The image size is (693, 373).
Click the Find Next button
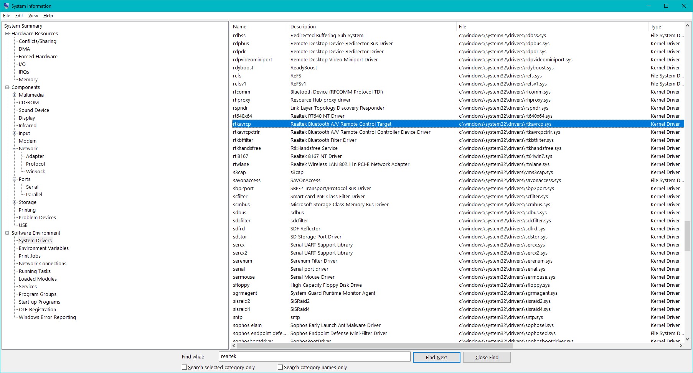(436, 357)
